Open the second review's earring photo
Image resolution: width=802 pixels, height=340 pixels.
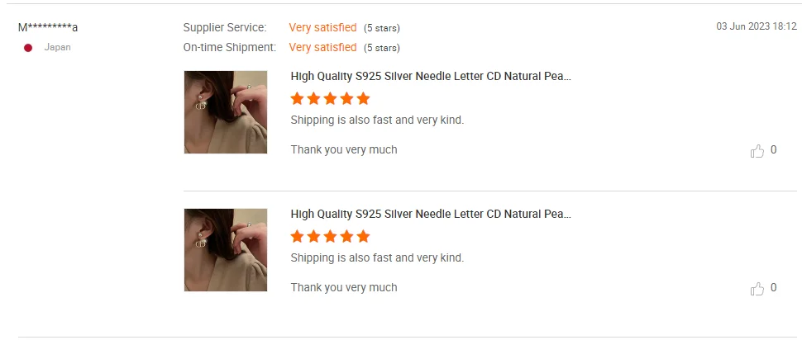click(x=226, y=250)
